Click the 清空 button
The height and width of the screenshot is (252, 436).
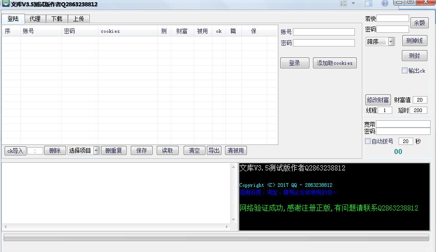195,150
